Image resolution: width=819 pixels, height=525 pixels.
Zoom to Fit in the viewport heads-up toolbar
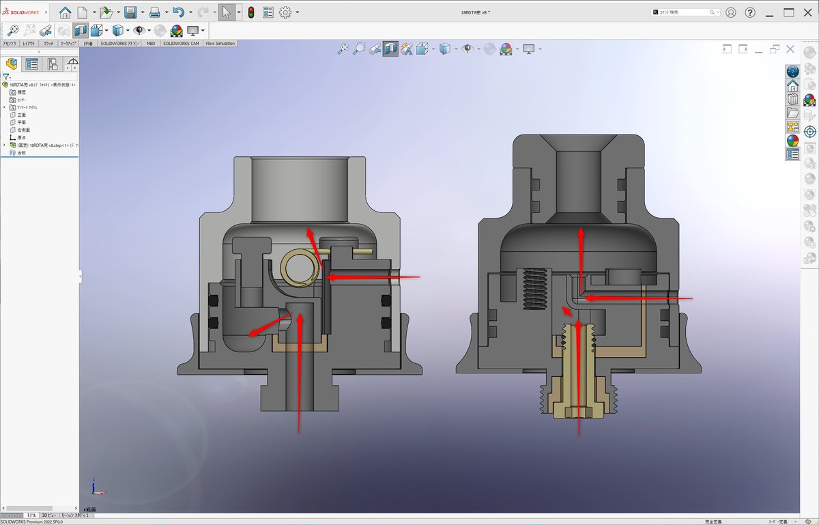click(x=344, y=48)
